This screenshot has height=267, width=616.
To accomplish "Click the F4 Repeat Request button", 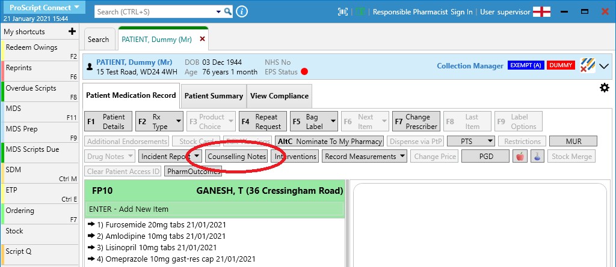I will (x=262, y=122).
